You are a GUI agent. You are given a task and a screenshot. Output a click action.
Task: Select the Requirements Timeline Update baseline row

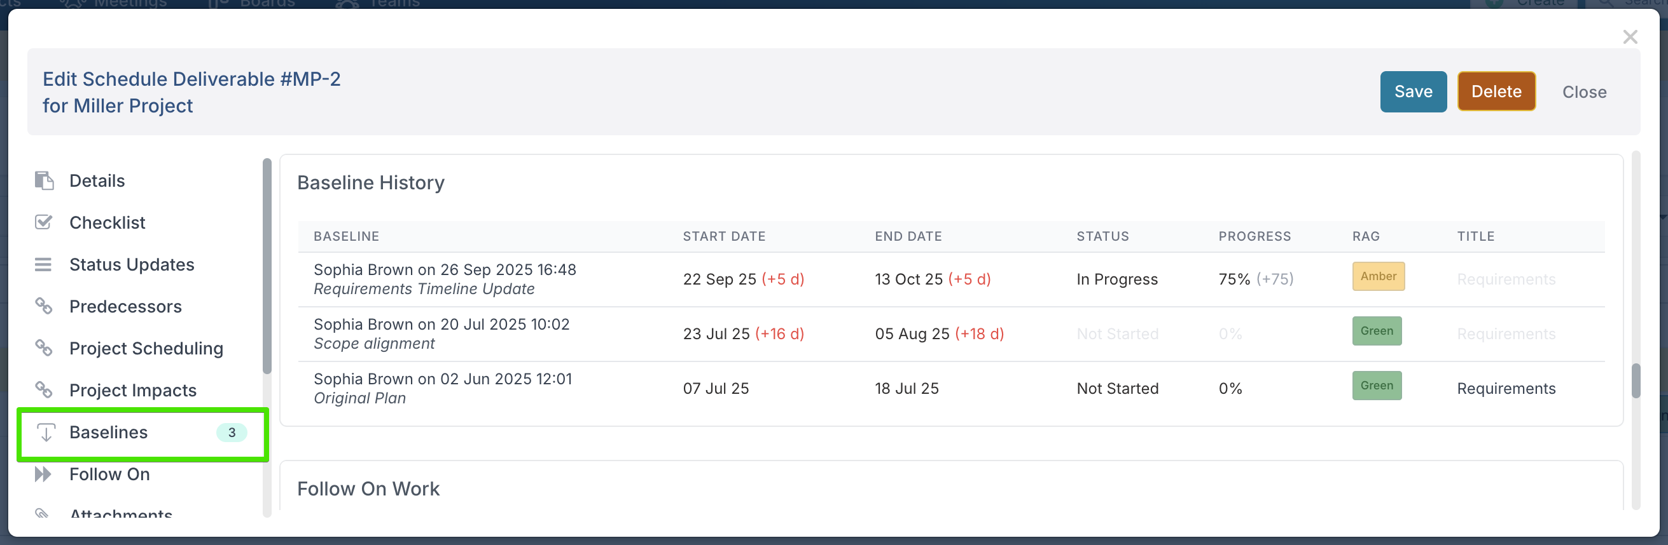click(x=444, y=279)
